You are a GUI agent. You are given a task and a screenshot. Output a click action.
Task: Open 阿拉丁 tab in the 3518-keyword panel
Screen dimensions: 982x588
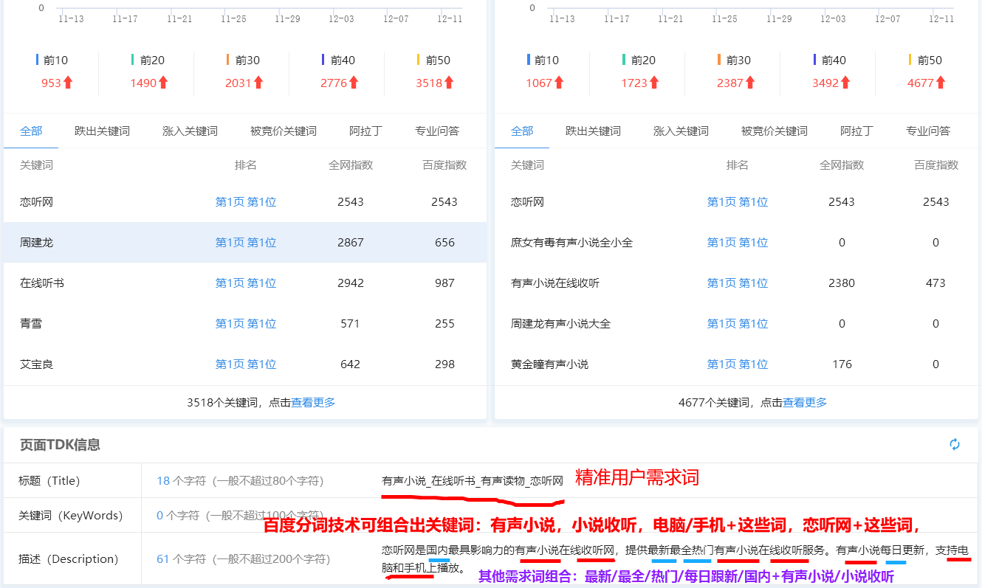pyautogui.click(x=365, y=131)
